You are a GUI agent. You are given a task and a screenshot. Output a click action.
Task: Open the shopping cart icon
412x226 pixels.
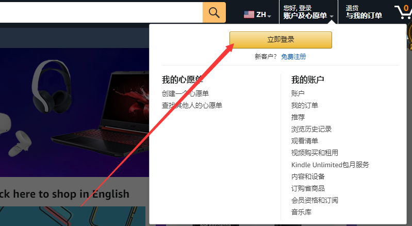404,12
